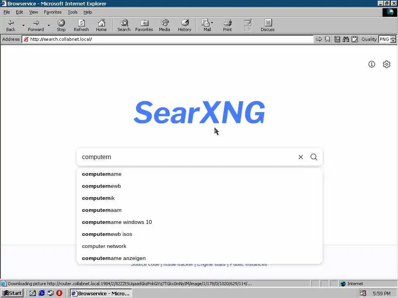Viewport: 398px width, 298px height.
Task: Open SearXNG preferences gear icon
Action: (386, 64)
